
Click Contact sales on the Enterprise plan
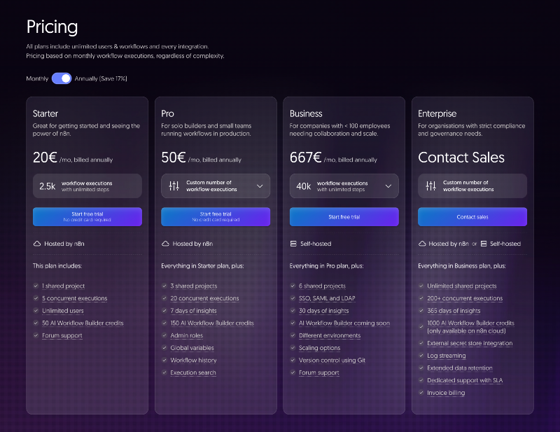click(472, 216)
